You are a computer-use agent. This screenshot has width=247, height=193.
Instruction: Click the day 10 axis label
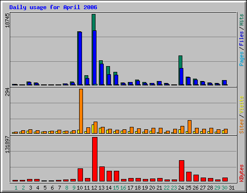[80, 188]
